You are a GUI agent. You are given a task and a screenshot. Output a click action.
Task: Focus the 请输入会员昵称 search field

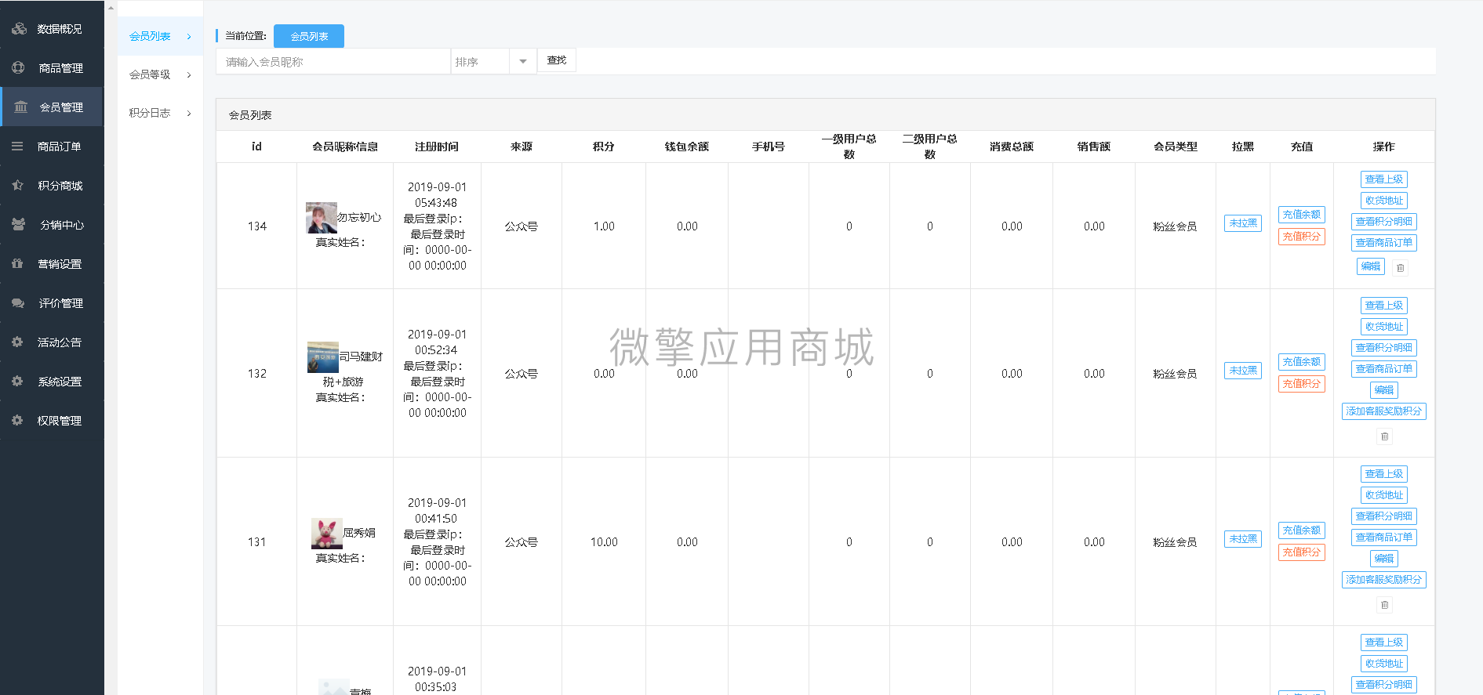[333, 61]
